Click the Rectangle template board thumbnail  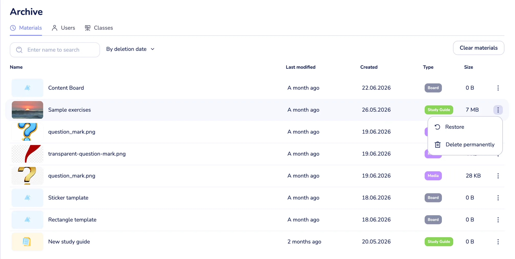tap(28, 220)
